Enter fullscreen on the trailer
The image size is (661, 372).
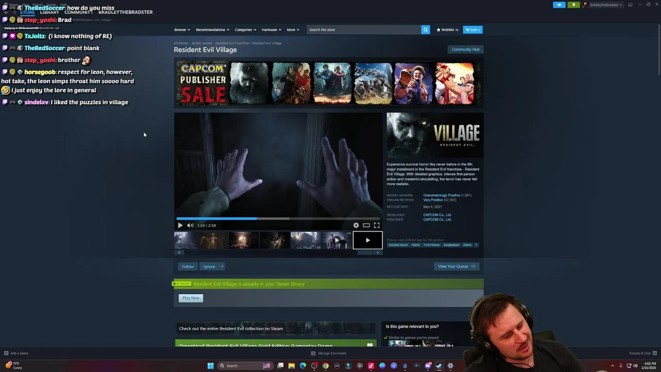tap(376, 225)
